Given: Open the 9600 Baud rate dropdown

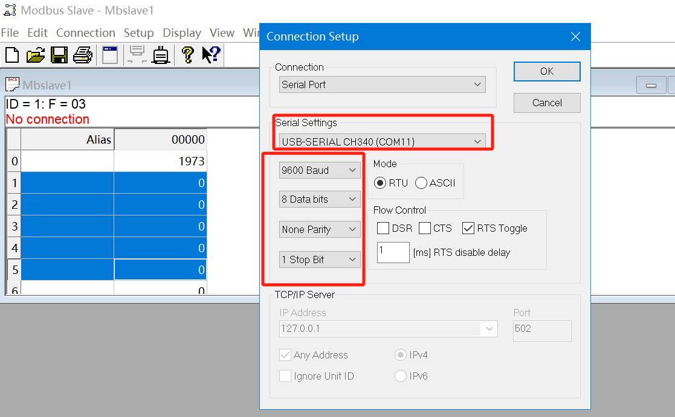Looking at the screenshot, I should [x=320, y=170].
